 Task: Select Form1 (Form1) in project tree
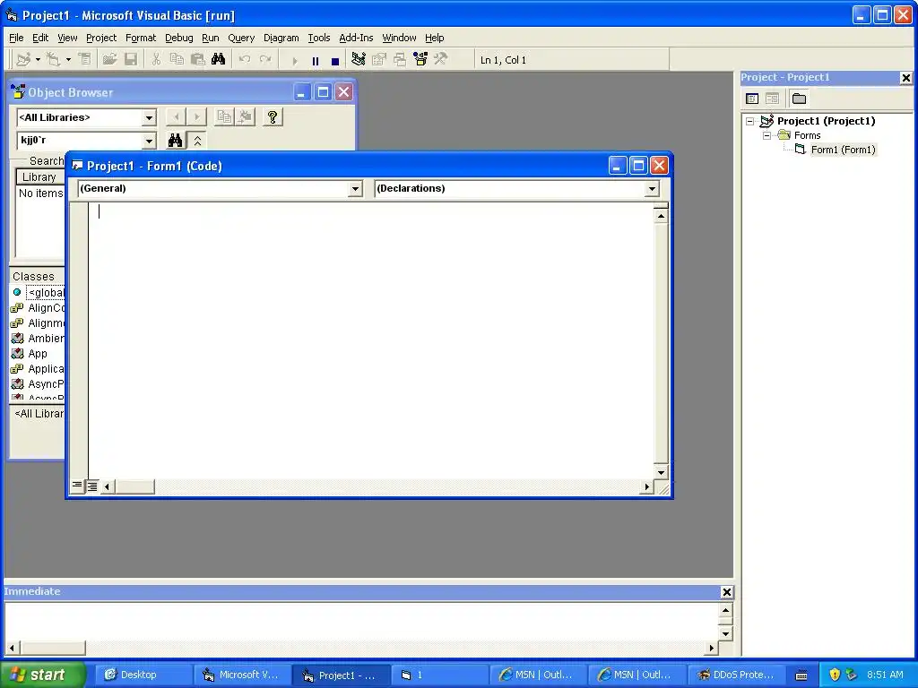843,150
